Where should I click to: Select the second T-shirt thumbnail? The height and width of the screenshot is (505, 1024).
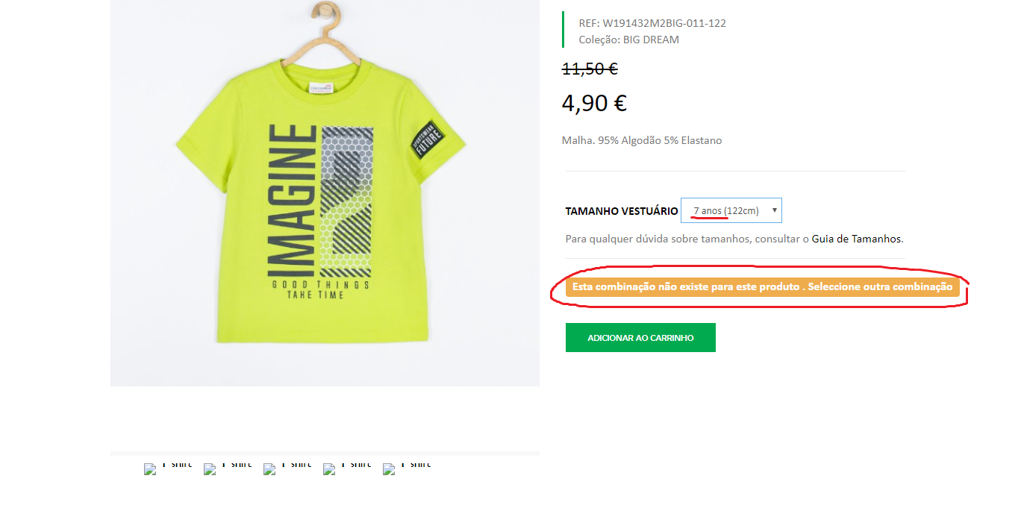coord(228,468)
